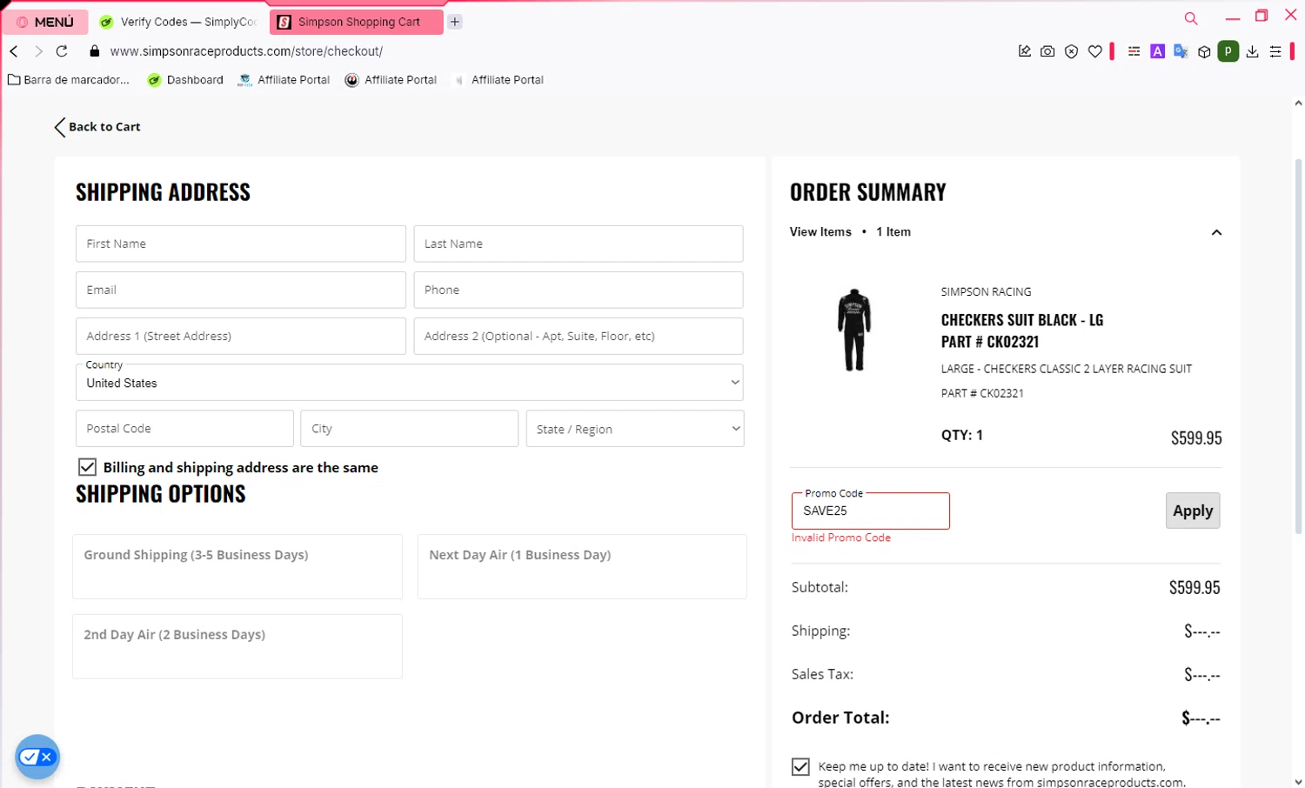Open the extensions cube icon
Image resolution: width=1305 pixels, height=788 pixels.
coord(1204,51)
